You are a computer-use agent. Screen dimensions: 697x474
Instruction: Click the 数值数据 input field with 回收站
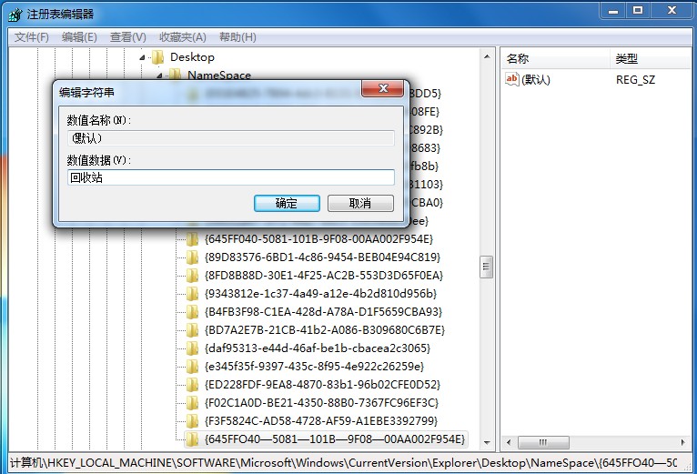click(231, 177)
